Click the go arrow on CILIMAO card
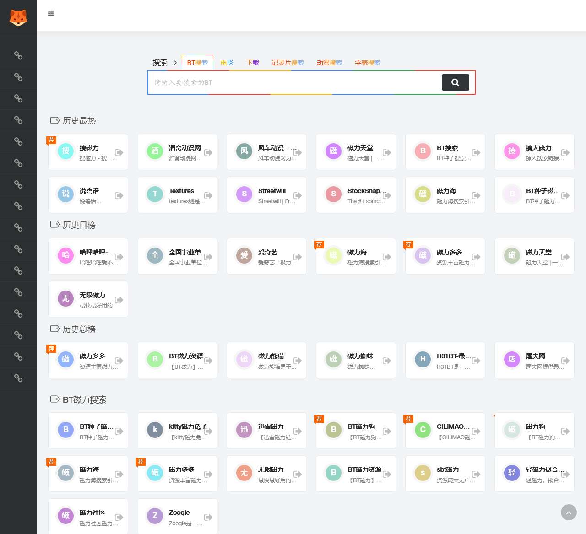 tap(476, 431)
